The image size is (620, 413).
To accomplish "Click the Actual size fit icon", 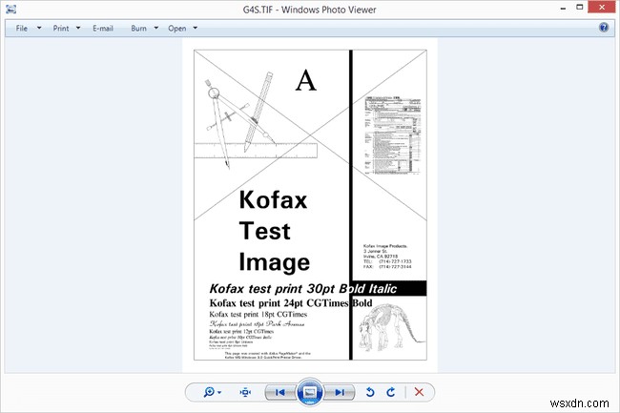I will [245, 392].
